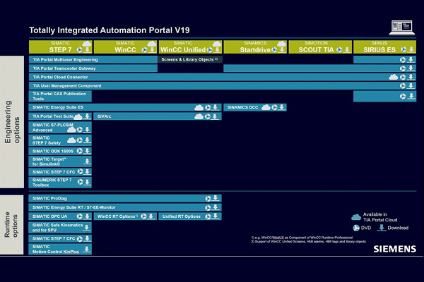Click the download arrow on Motion Control KinPlus
The width and height of the screenshot is (424, 282).
coord(86,249)
